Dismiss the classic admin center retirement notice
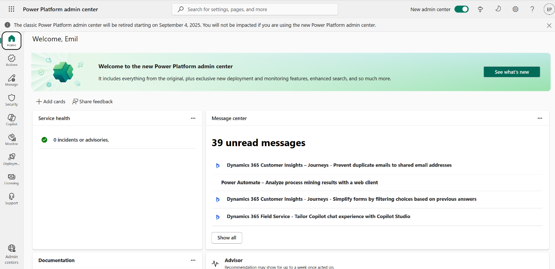This screenshot has width=555, height=269. tap(549, 25)
